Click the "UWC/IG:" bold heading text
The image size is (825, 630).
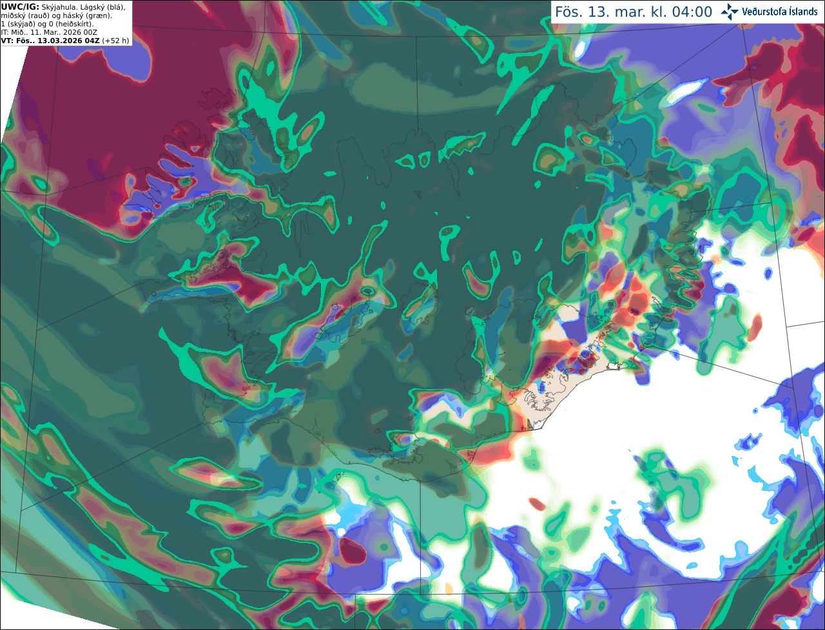(x=19, y=6)
